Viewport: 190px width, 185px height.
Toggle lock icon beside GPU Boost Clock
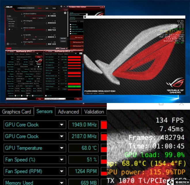tap(22, 14)
